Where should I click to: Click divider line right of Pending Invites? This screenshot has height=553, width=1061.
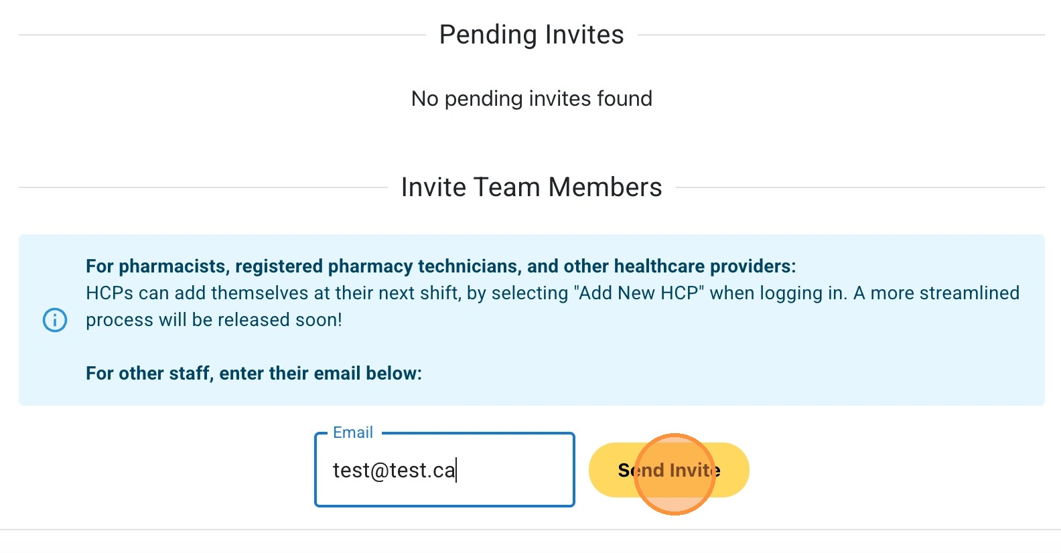[841, 35]
